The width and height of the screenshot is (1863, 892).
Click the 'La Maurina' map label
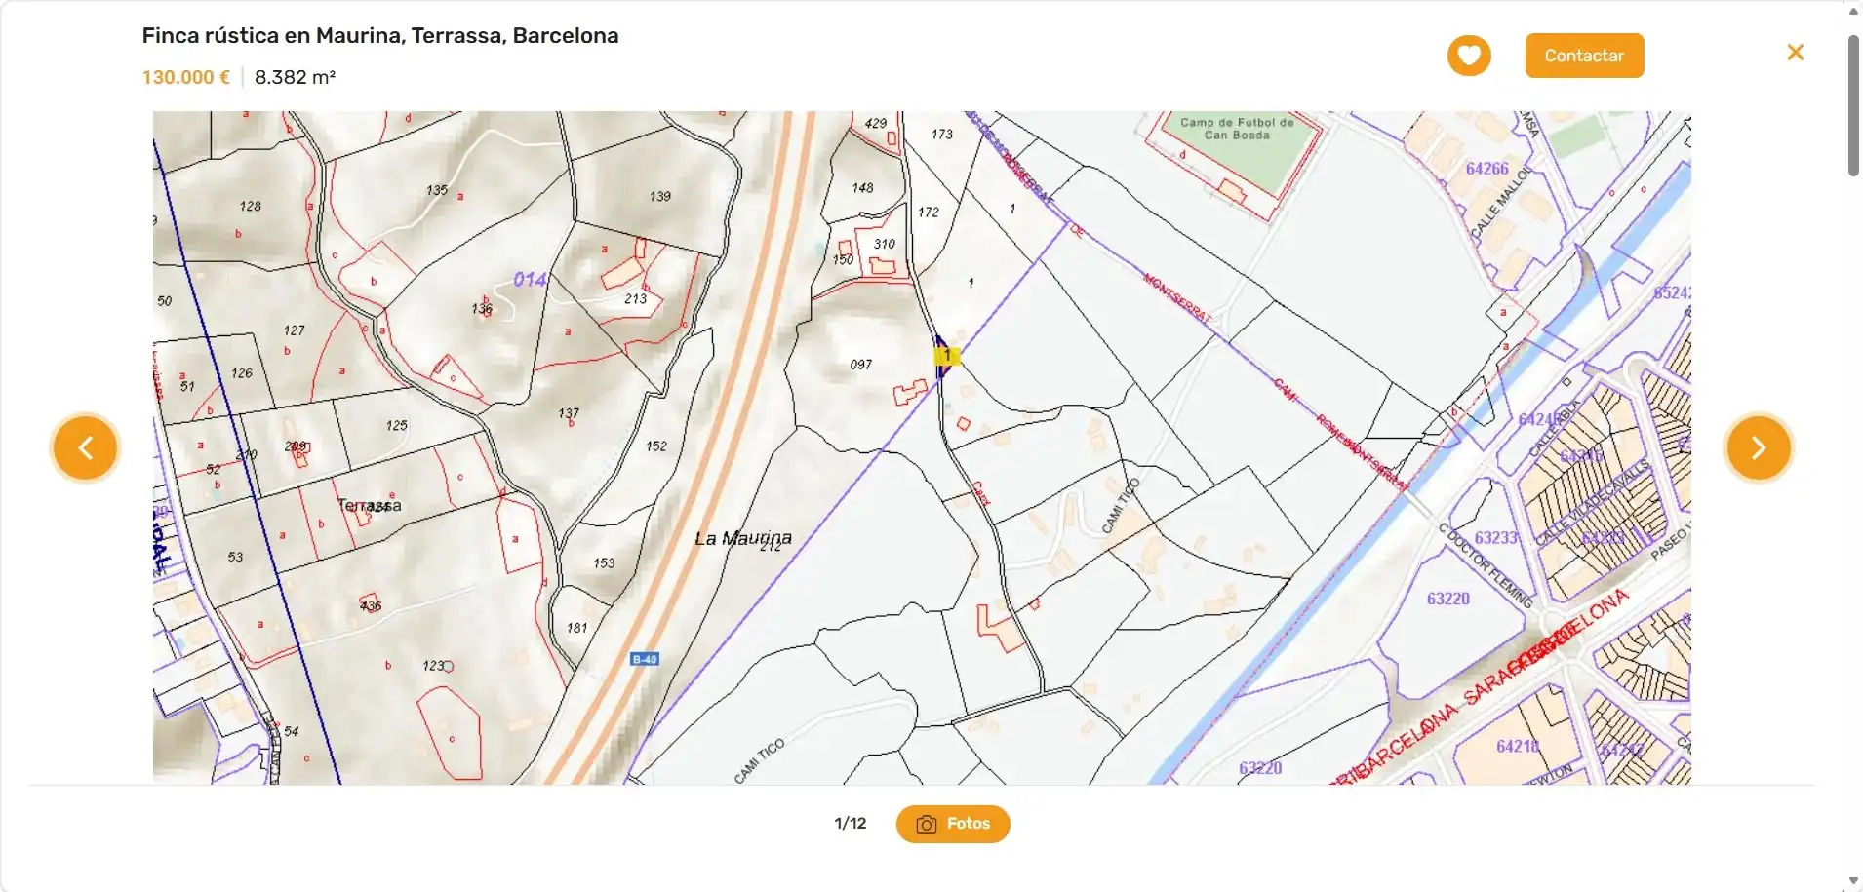743,538
